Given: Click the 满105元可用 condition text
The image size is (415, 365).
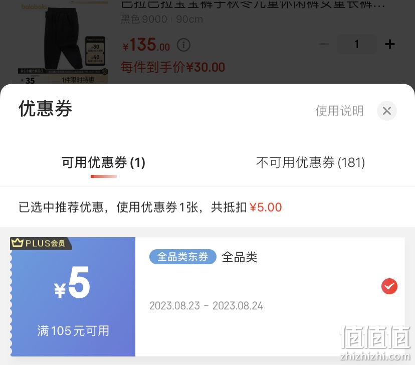Looking at the screenshot, I should (x=73, y=331).
